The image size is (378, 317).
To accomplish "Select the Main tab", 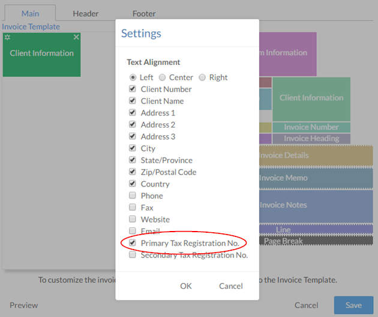I will (x=30, y=13).
